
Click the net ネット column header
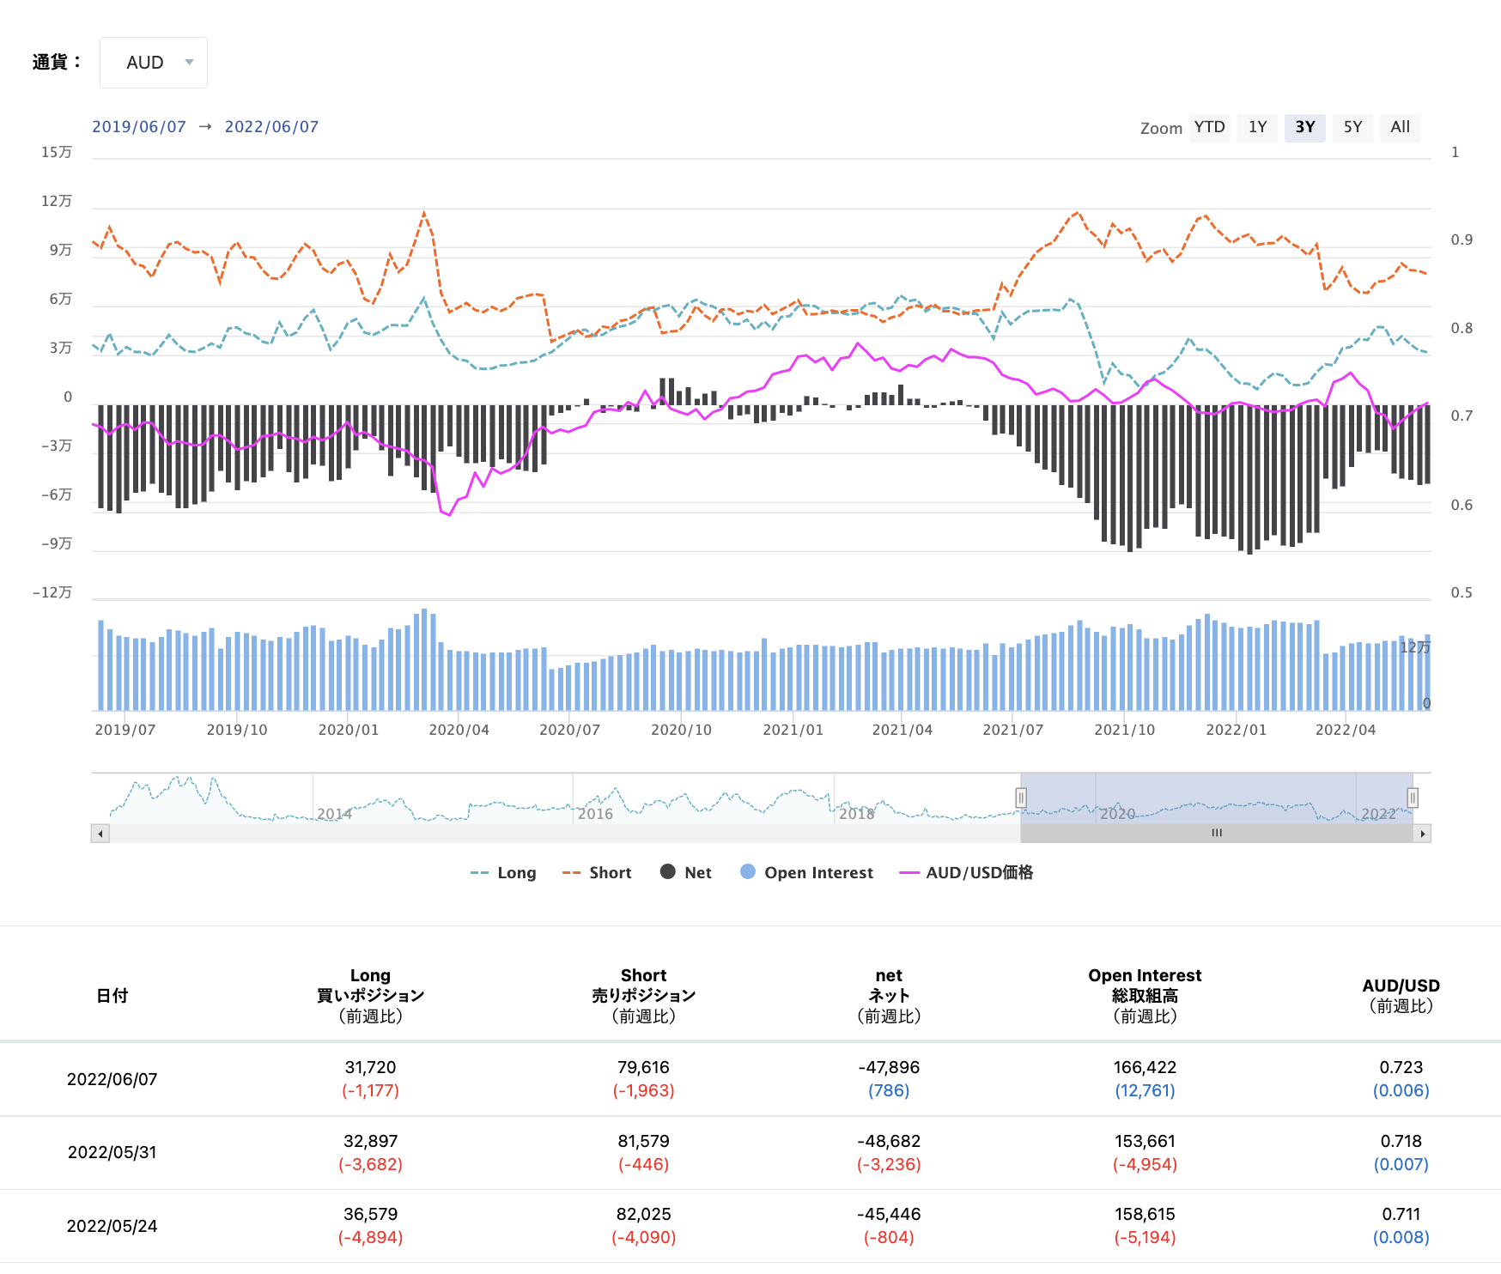889,996
